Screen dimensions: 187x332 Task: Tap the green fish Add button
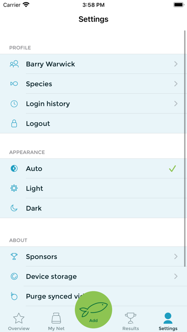pos(93,310)
